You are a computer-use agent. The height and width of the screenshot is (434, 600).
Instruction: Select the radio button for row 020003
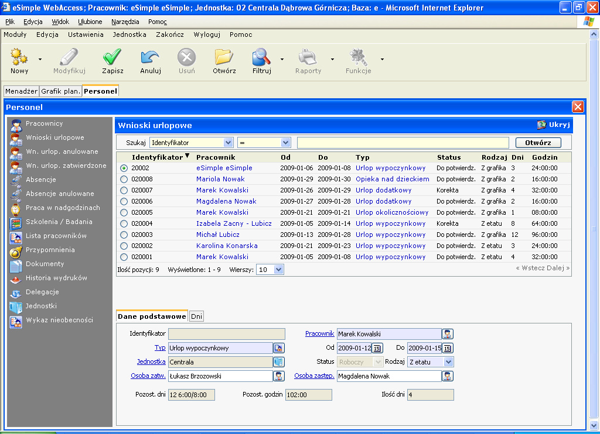click(x=124, y=235)
